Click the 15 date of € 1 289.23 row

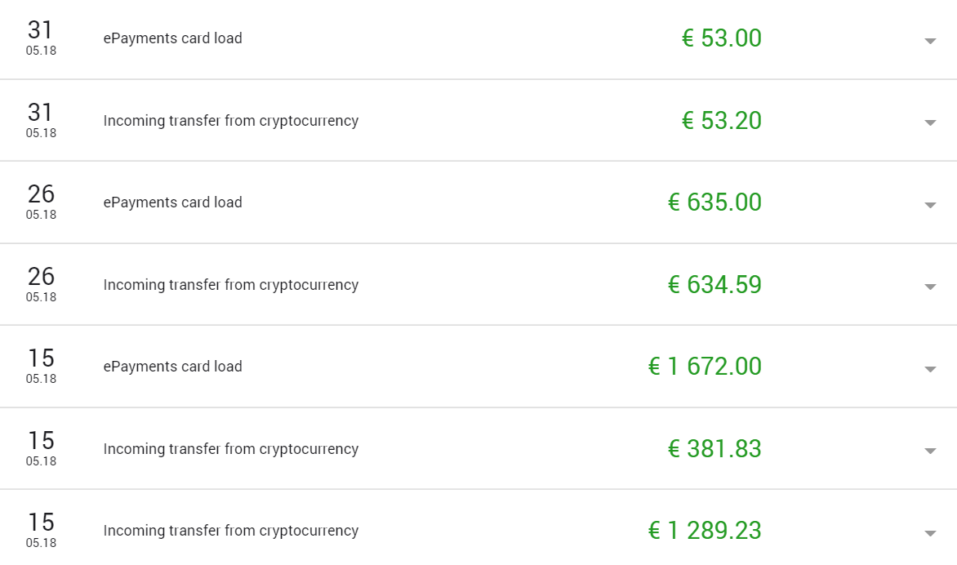[41, 523]
